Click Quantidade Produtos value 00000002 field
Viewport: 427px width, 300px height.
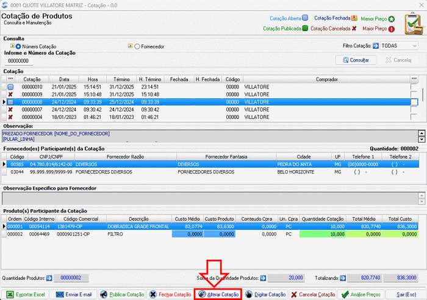(x=71, y=277)
